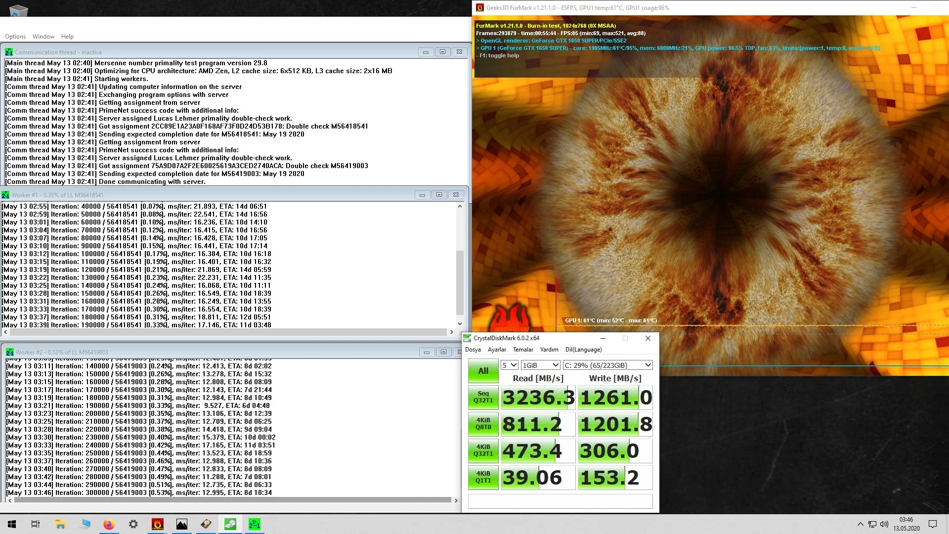Open the Prime95 Help menu
949x534 pixels.
(x=67, y=37)
